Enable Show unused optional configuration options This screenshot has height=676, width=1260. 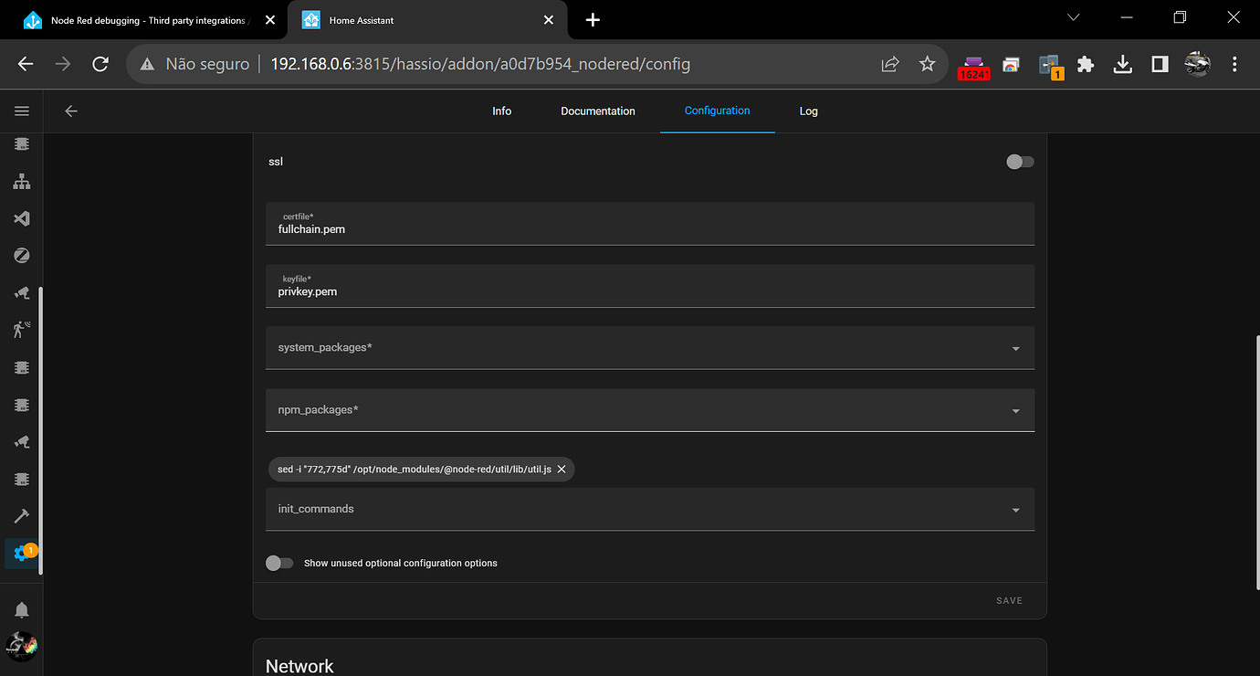click(279, 563)
